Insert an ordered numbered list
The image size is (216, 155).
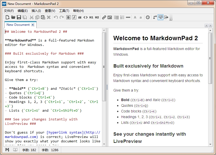point(122,17)
